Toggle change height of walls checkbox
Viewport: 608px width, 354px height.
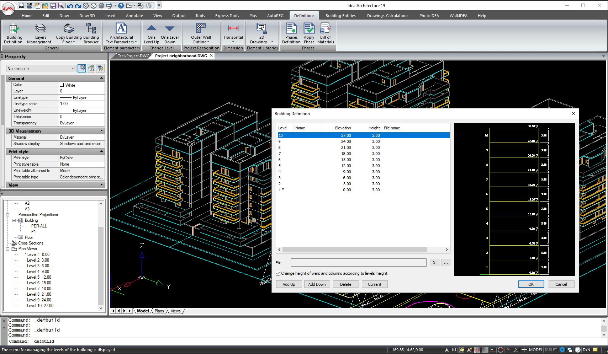tap(278, 273)
